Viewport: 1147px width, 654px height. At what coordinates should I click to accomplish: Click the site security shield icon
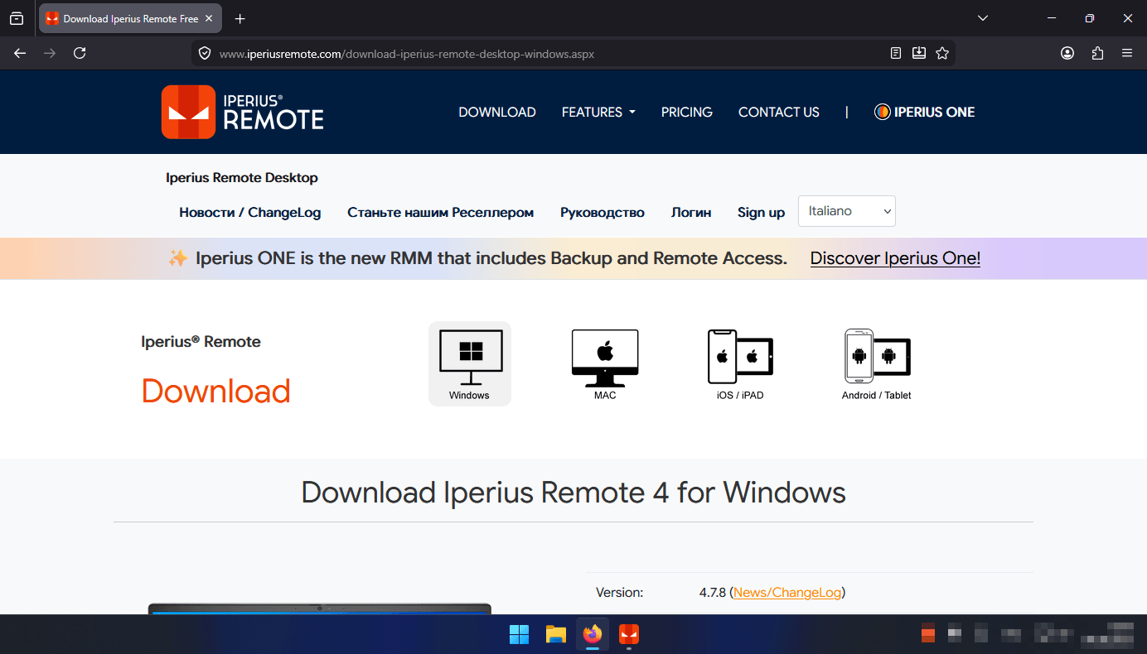[205, 54]
